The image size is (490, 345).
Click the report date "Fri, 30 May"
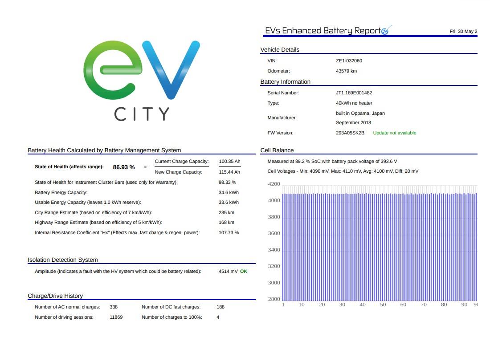click(x=463, y=31)
